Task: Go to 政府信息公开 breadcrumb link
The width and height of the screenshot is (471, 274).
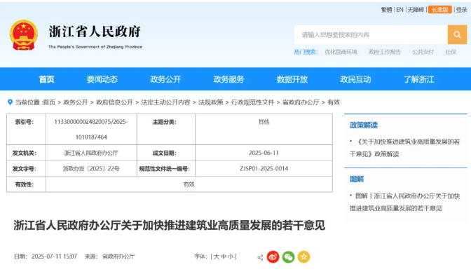Action: tap(114, 102)
